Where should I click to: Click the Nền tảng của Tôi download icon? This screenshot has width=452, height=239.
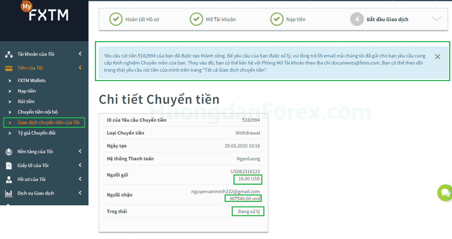[x=9, y=152]
